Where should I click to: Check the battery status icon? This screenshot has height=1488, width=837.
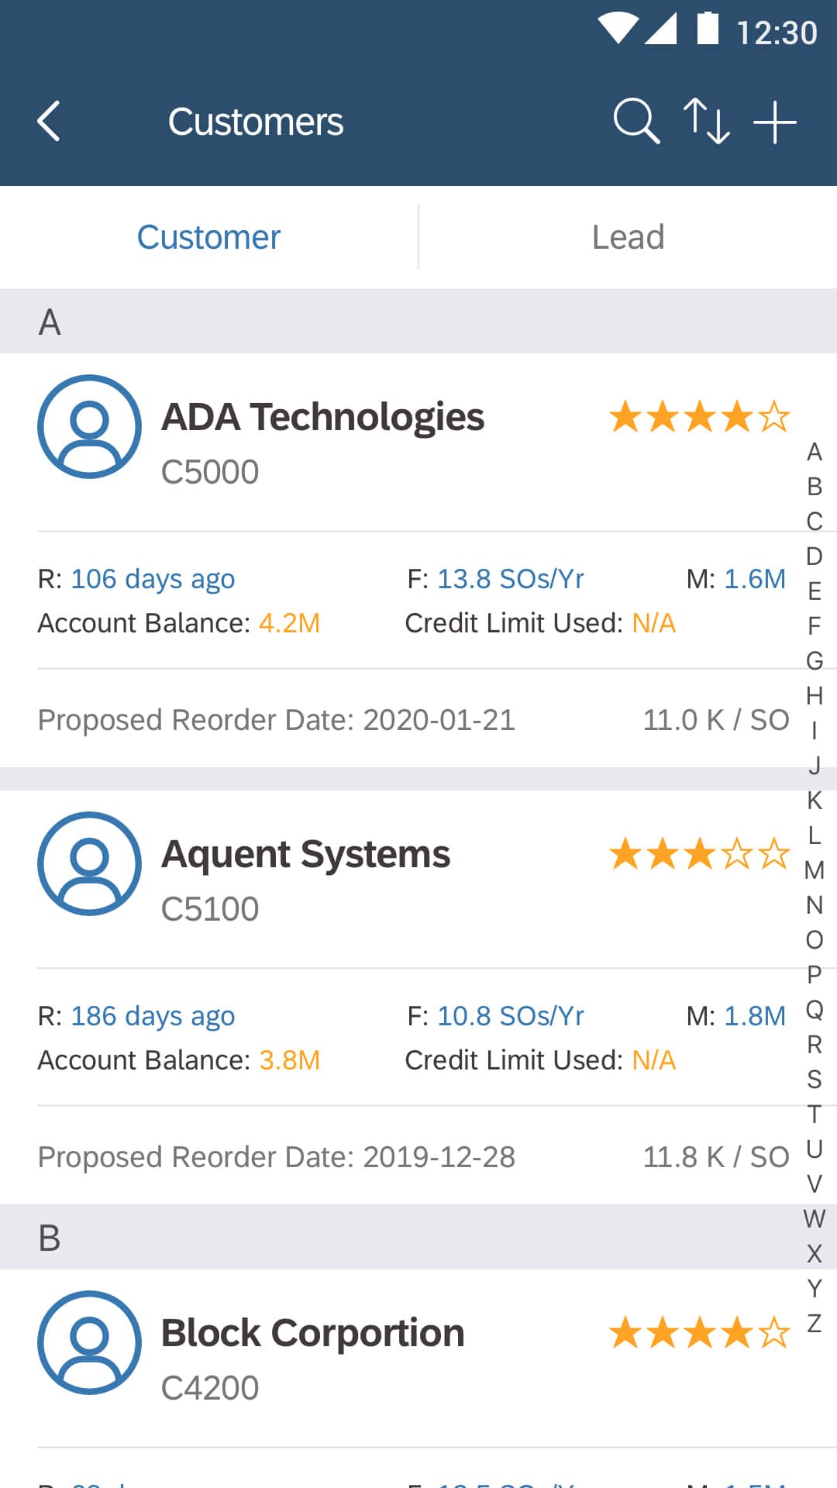click(x=708, y=28)
